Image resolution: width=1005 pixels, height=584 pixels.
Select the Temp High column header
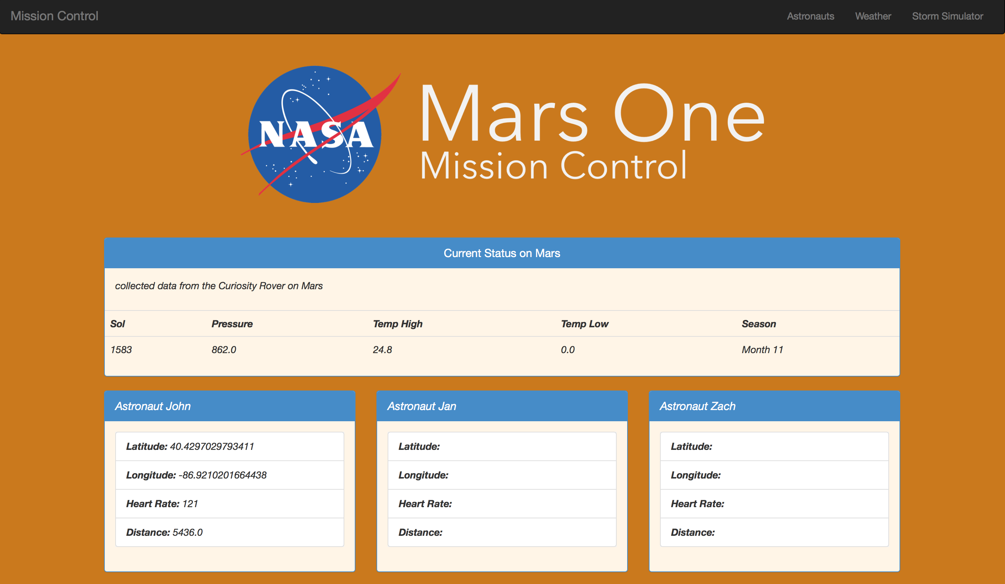coord(397,324)
